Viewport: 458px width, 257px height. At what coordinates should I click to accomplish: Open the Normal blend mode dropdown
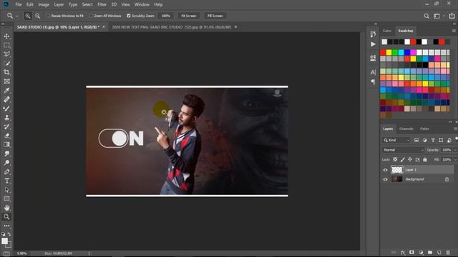[x=403, y=150]
